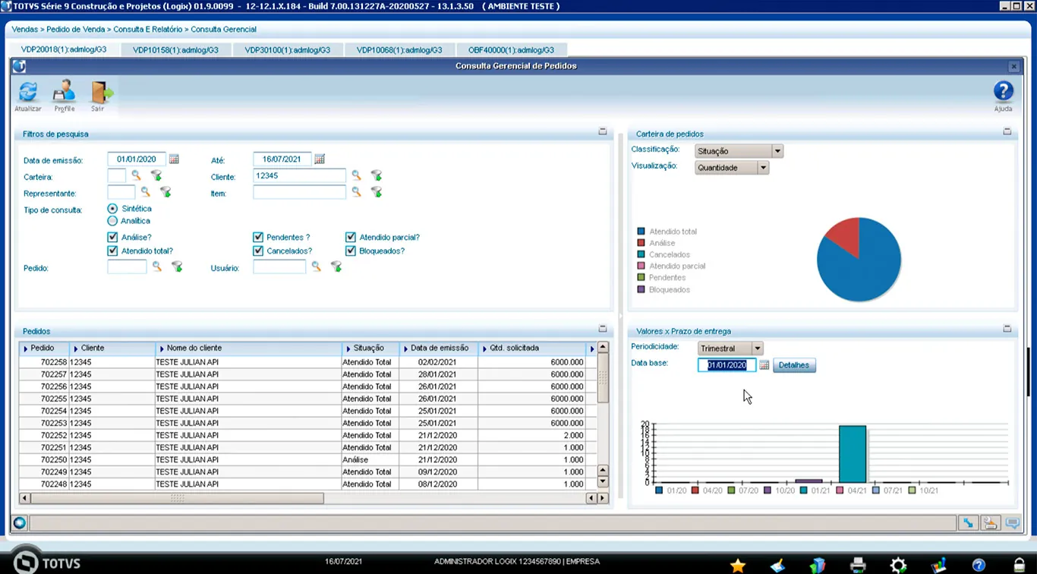Open the Periodicidade Trimestral dropdown
This screenshot has height=574, width=1037.
(x=757, y=348)
